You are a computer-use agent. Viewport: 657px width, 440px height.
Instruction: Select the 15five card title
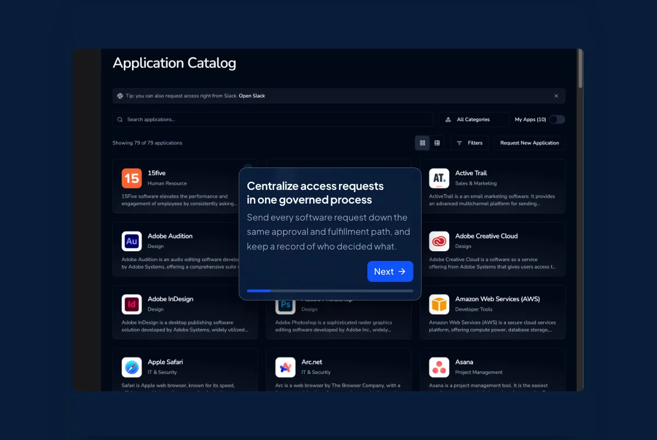click(157, 173)
